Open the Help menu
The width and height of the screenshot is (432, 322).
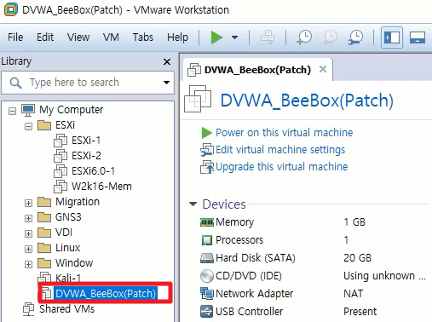177,37
